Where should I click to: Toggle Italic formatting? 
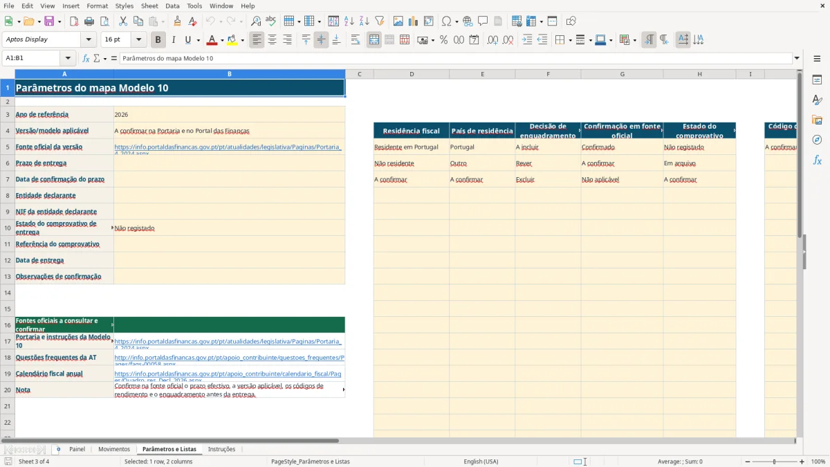click(174, 40)
